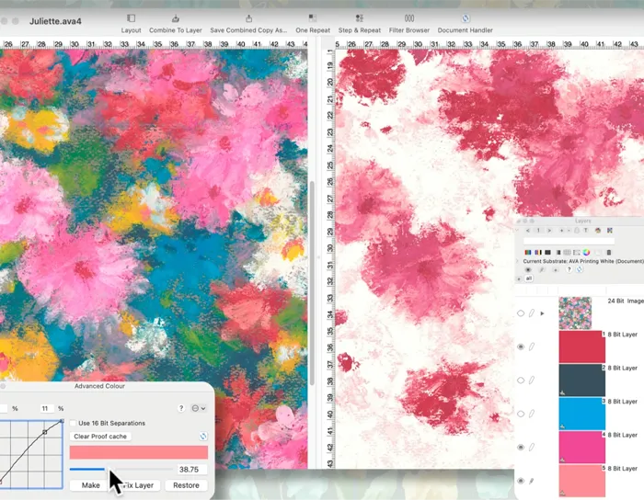The width and height of the screenshot is (644, 500).
Task: Select layer 3 blue colour swatch
Action: 582,414
